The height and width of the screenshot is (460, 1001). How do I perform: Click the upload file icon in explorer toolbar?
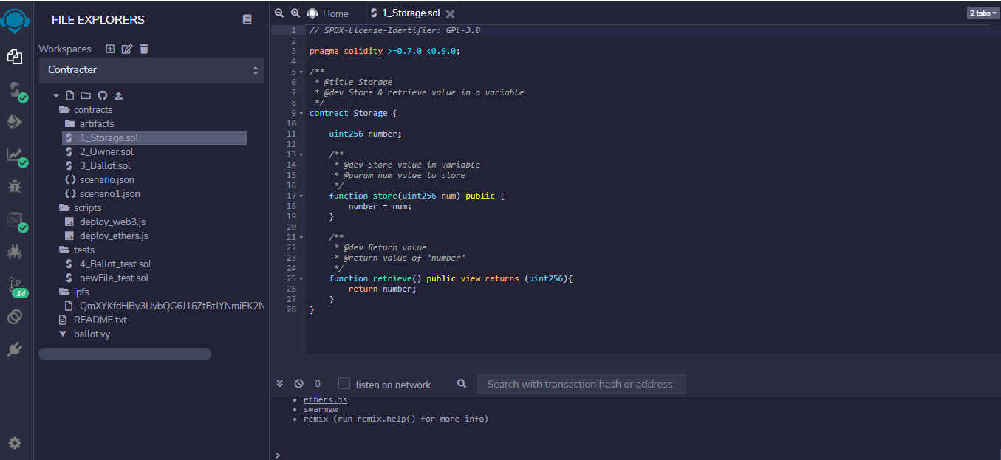coord(118,95)
